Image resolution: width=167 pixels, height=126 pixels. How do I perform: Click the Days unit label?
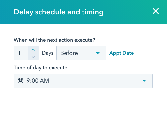pos(48,53)
